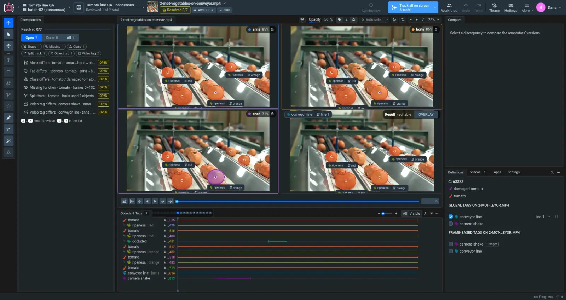This screenshot has height=300, width=566.
Task: Uncheck the global conveyor line tag
Action: pos(451,217)
